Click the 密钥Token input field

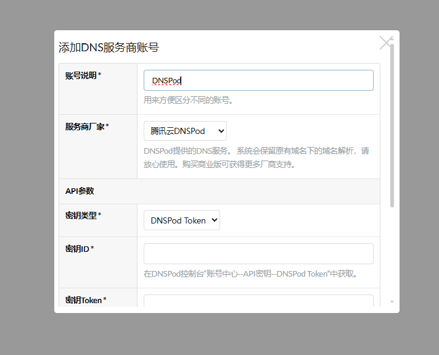[x=258, y=301]
